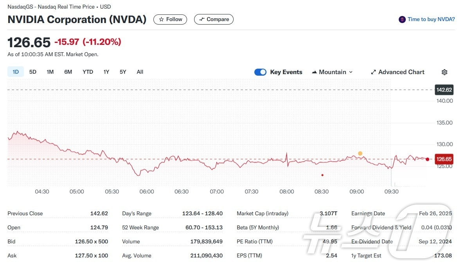Open chart settings gear icon

coord(444,72)
